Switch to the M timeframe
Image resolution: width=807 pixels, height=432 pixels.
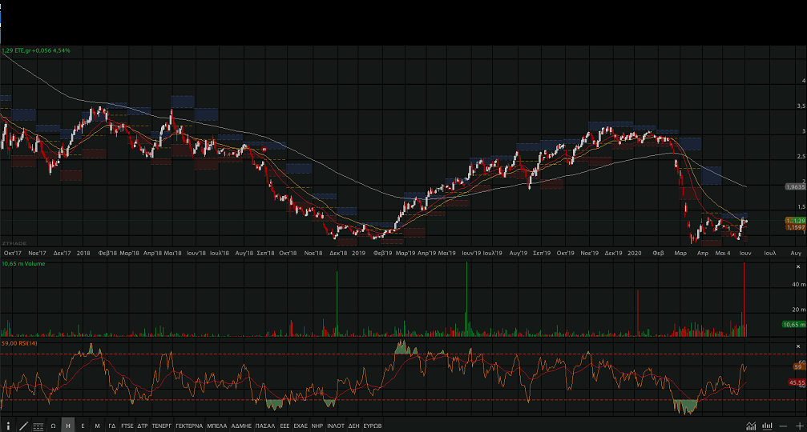click(x=97, y=426)
